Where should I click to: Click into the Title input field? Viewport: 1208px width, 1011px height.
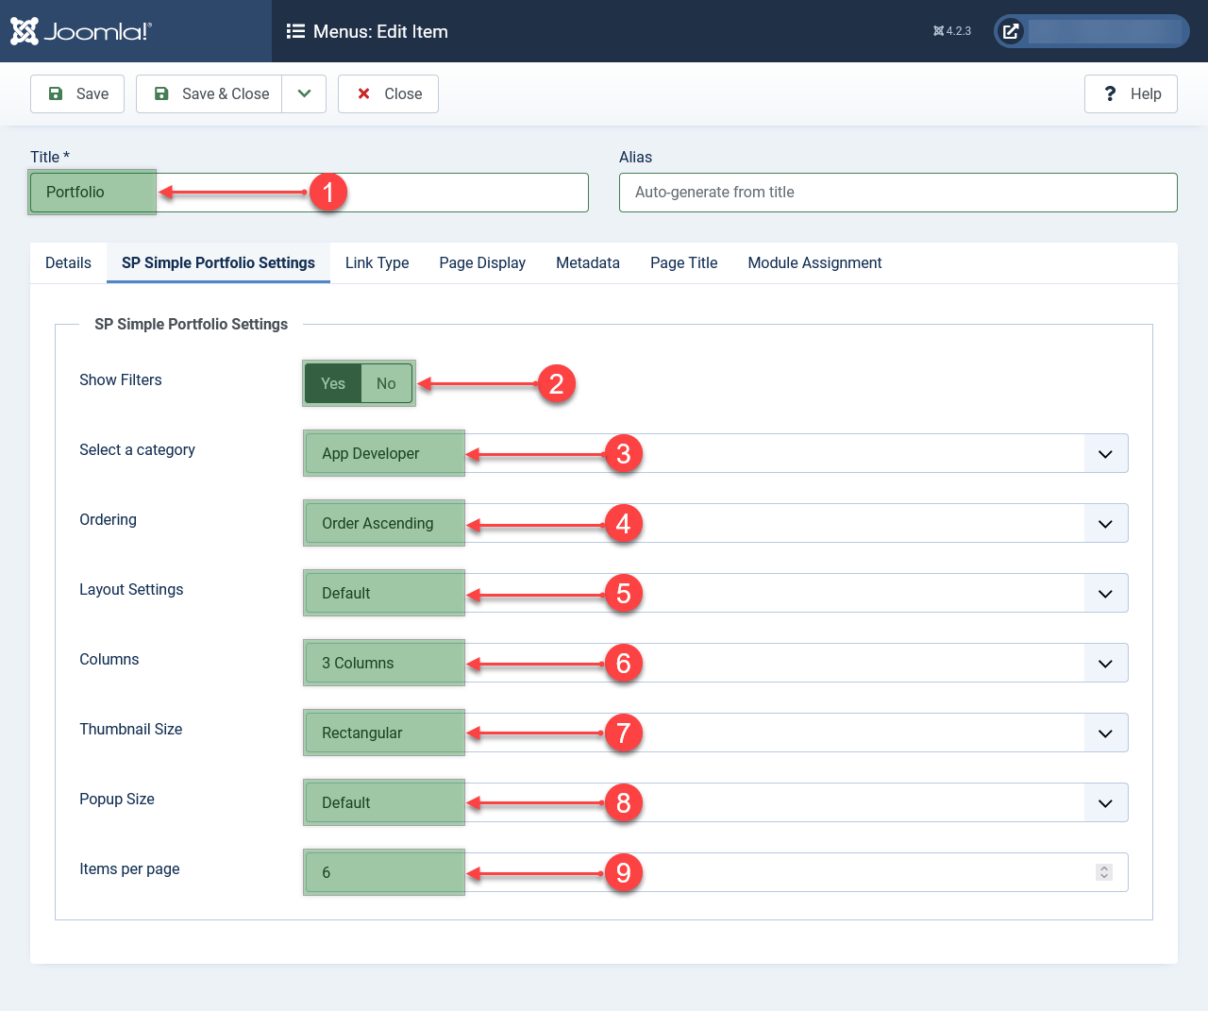coord(310,193)
